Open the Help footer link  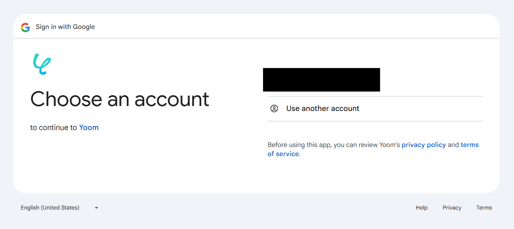click(x=421, y=207)
